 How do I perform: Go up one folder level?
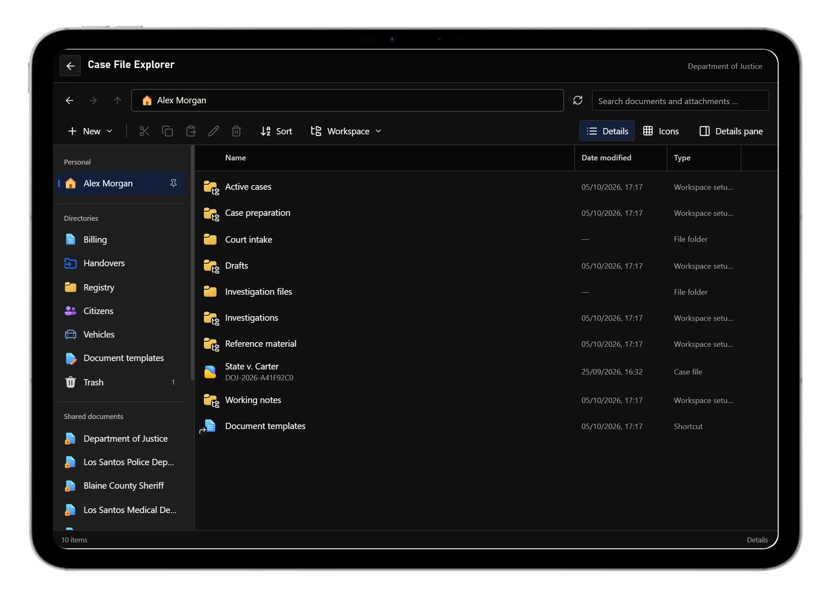[x=117, y=100]
